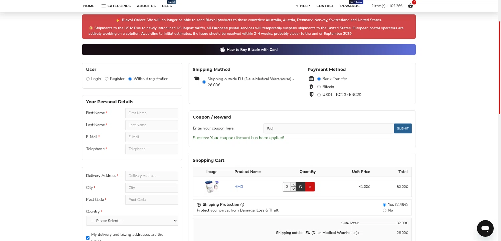Click the E-Mail field
Image resolution: width=501 pixels, height=241 pixels.
point(152,137)
